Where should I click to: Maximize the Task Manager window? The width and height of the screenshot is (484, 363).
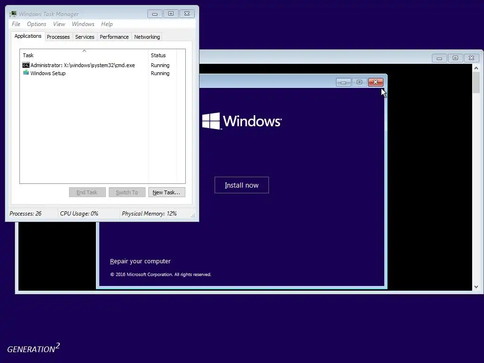click(171, 14)
